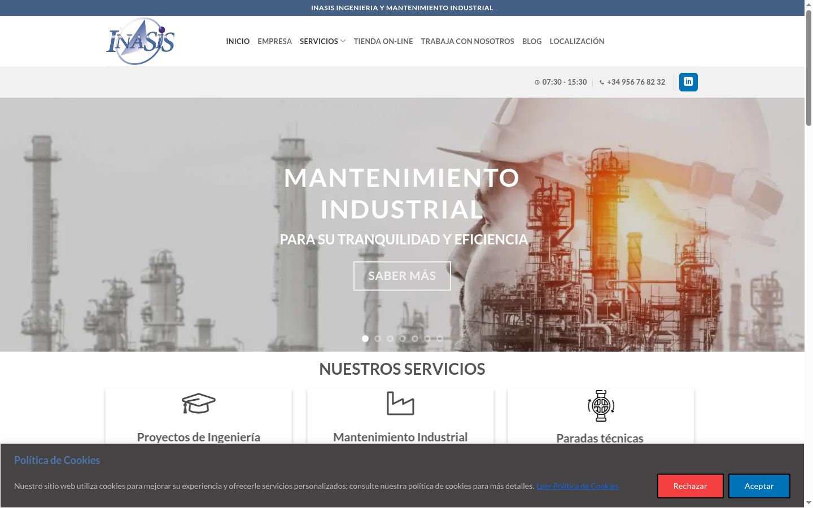Image resolution: width=813 pixels, height=508 pixels.
Task: Click the INASIS logo
Action: pyautogui.click(x=141, y=41)
